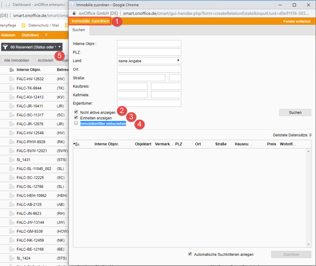
Task: Uncheck Nicht aktive anzeigen checkbox
Action: point(76,112)
